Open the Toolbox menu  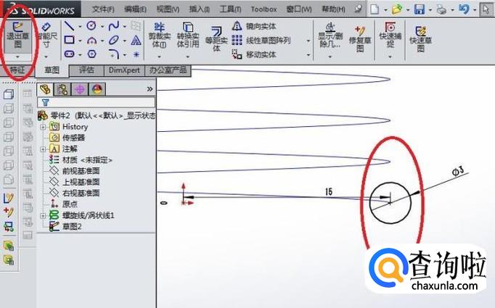coord(263,9)
